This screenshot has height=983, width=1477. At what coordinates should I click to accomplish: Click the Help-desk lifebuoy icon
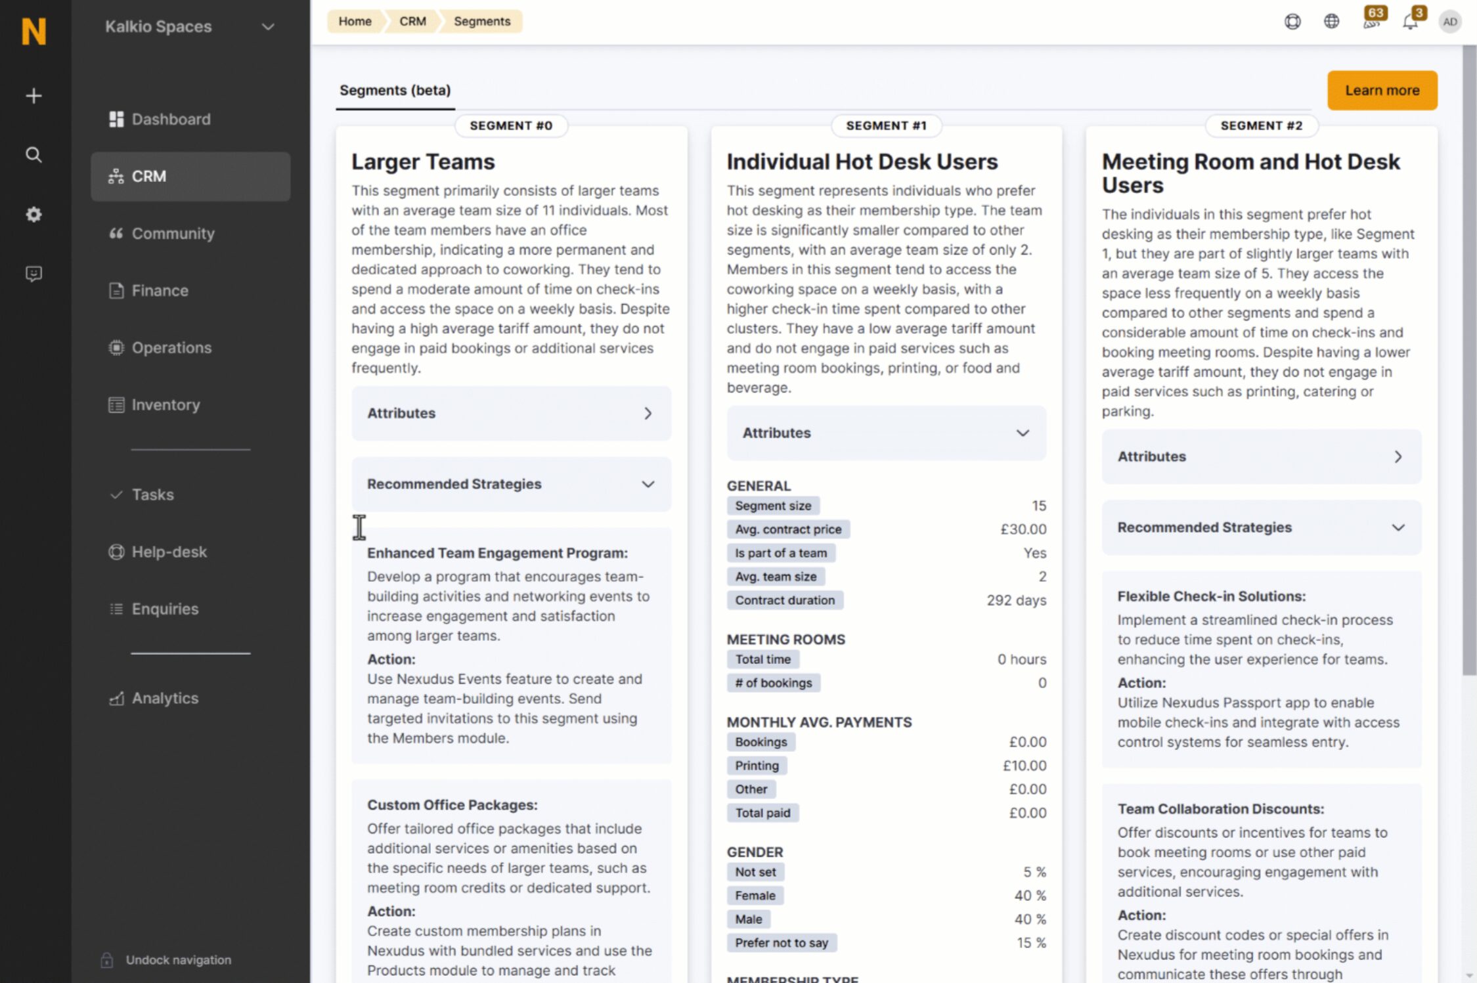pos(116,552)
